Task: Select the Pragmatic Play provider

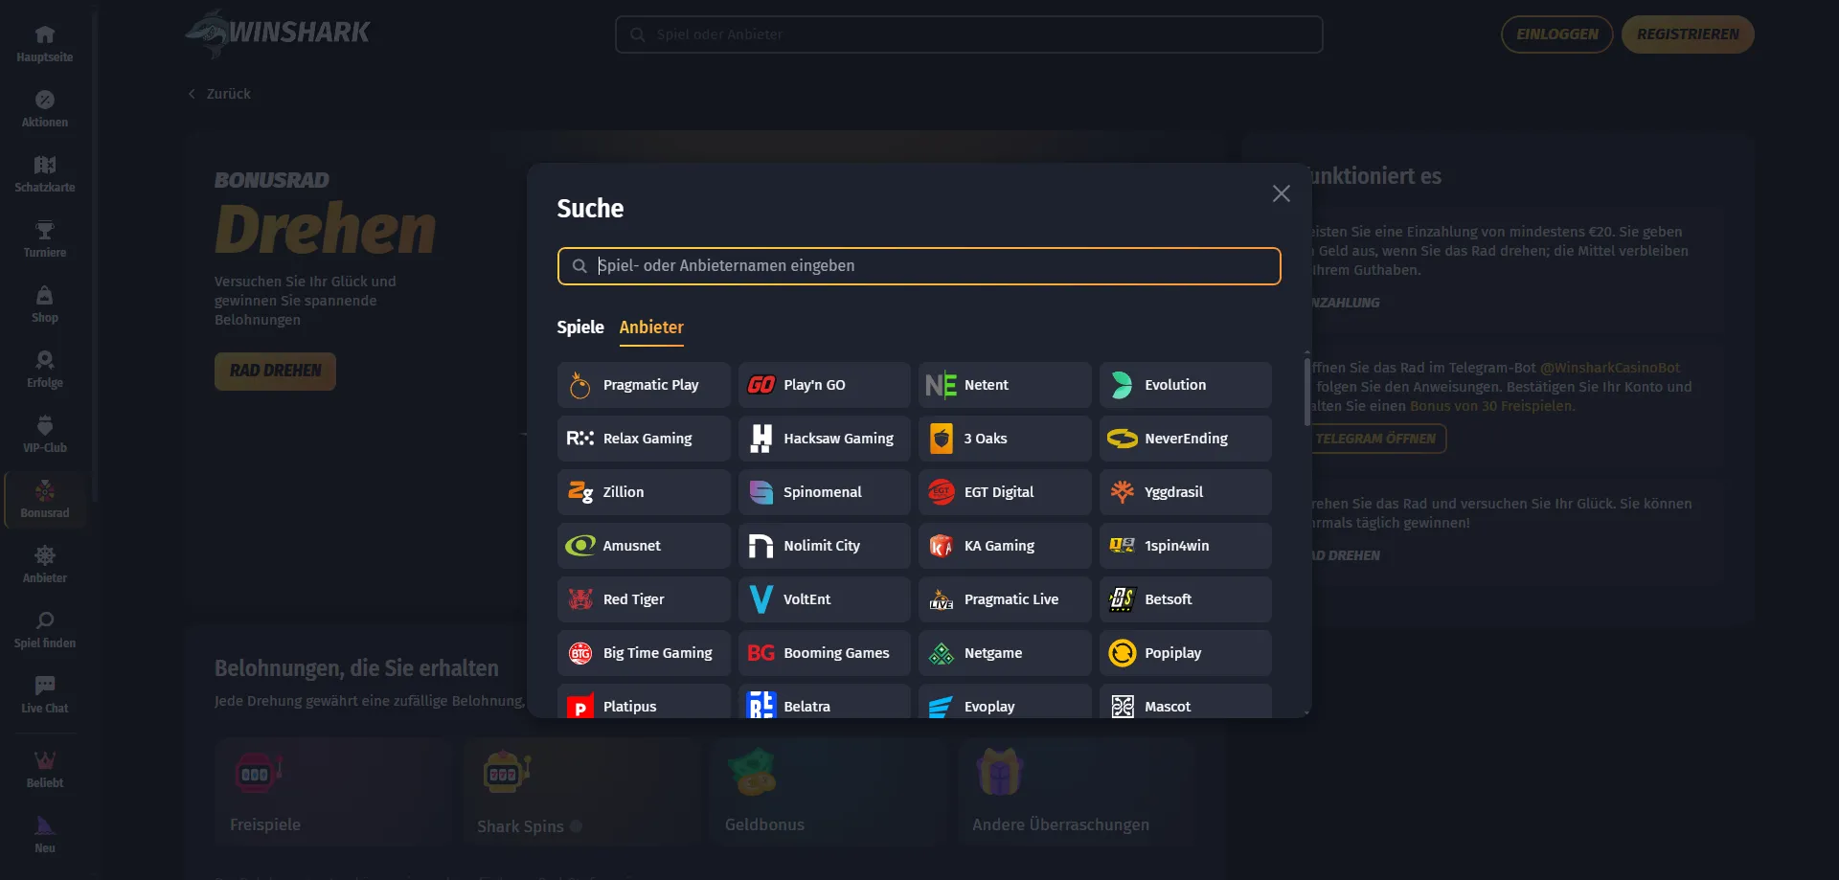Action: 644,385
